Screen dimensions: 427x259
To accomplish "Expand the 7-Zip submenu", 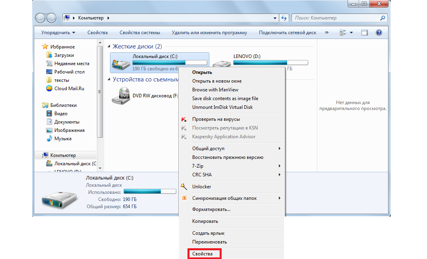I will pos(279,166).
